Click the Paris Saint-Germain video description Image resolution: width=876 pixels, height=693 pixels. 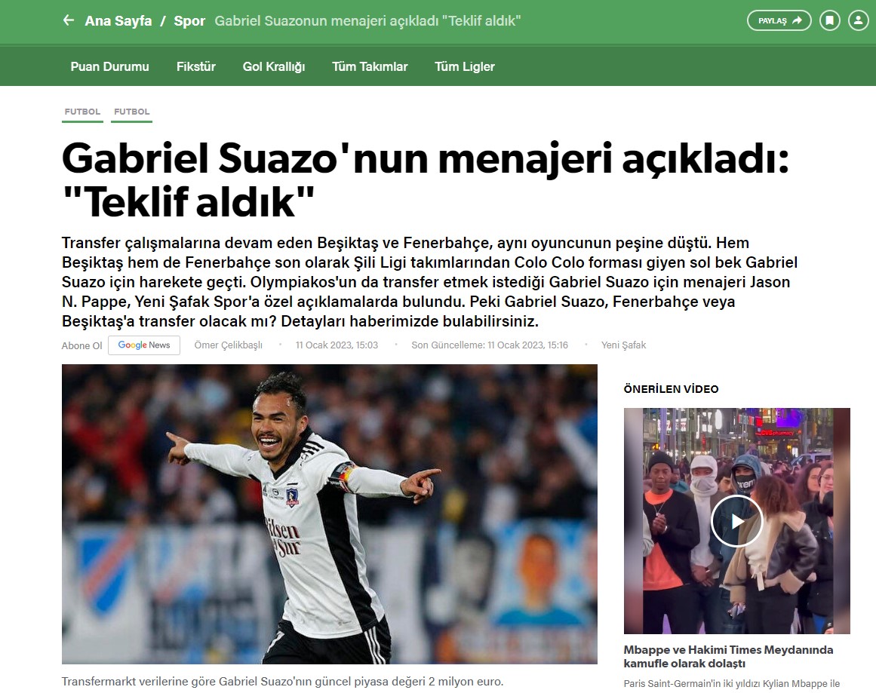point(732,683)
